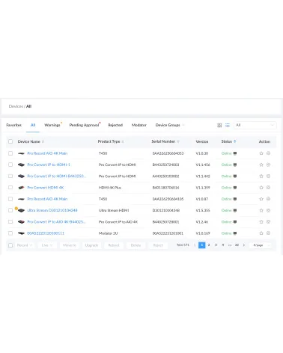Open action settings for version V1.1.442 row
This screenshot has width=283, height=353.
pyautogui.click(x=268, y=176)
